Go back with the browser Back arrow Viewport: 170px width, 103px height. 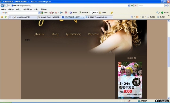2,6
